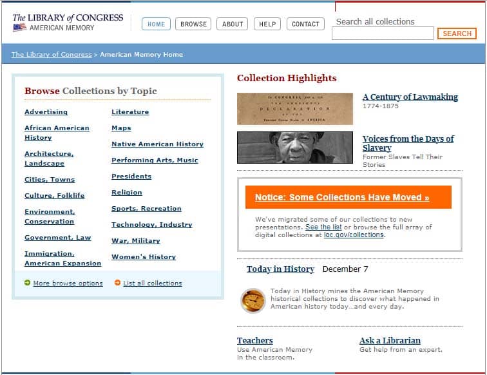Open the African American History topic
Screen dimensions: 487x375
coord(57,133)
